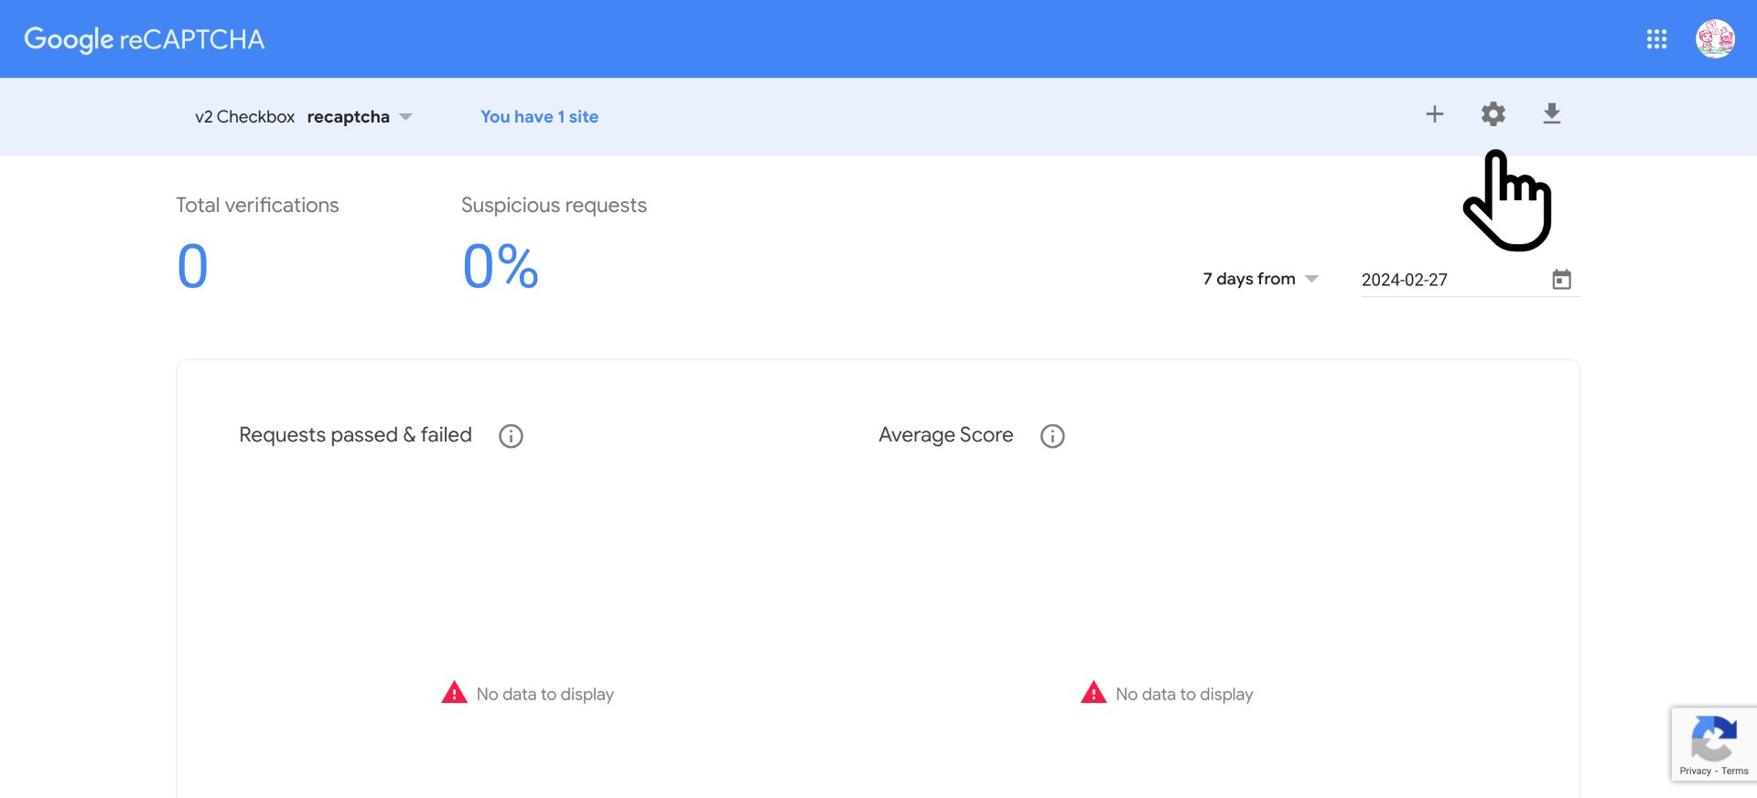The image size is (1757, 798).
Task: Click the Requests passed & failed heading
Action: [x=355, y=435]
